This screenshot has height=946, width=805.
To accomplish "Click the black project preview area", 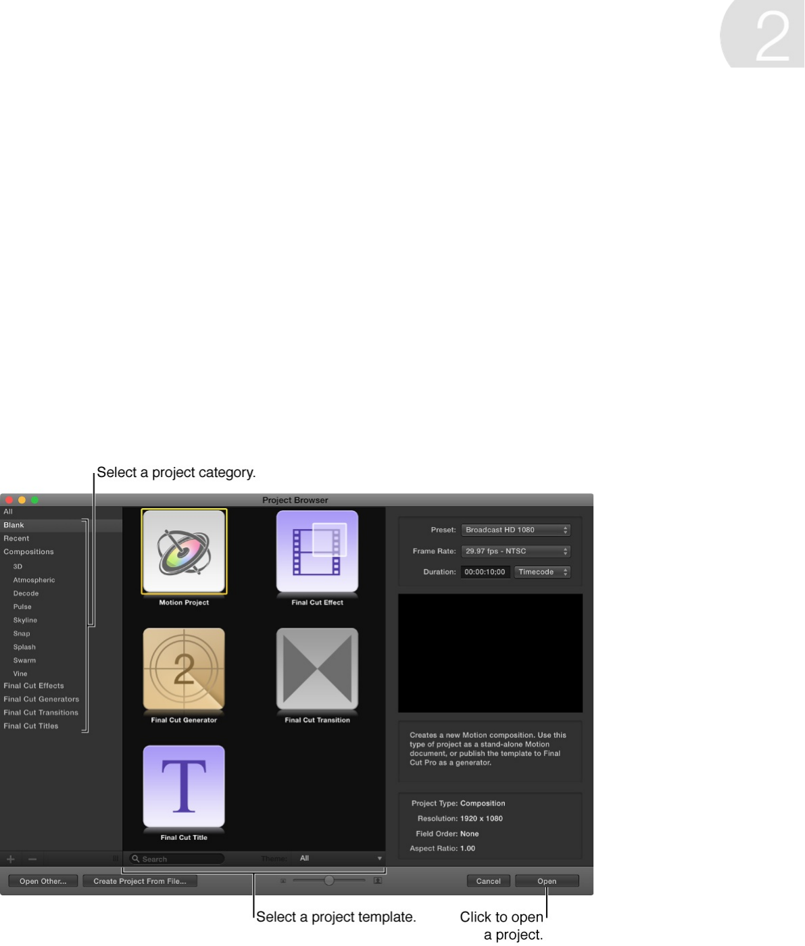I will coord(490,653).
